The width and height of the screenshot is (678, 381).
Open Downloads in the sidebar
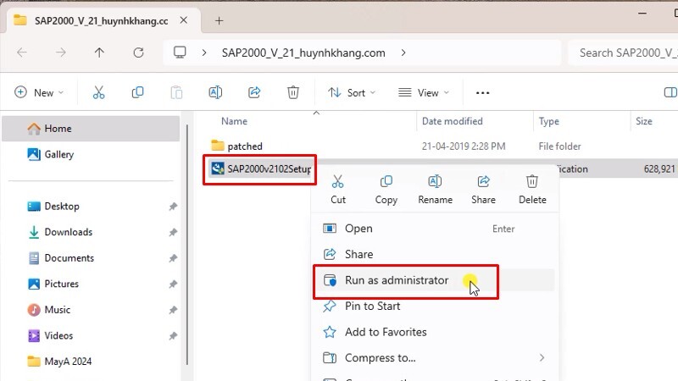click(68, 232)
